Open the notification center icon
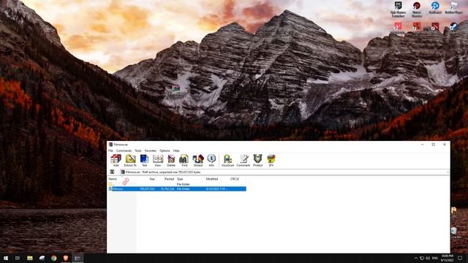The height and width of the screenshot is (263, 468). point(460,258)
